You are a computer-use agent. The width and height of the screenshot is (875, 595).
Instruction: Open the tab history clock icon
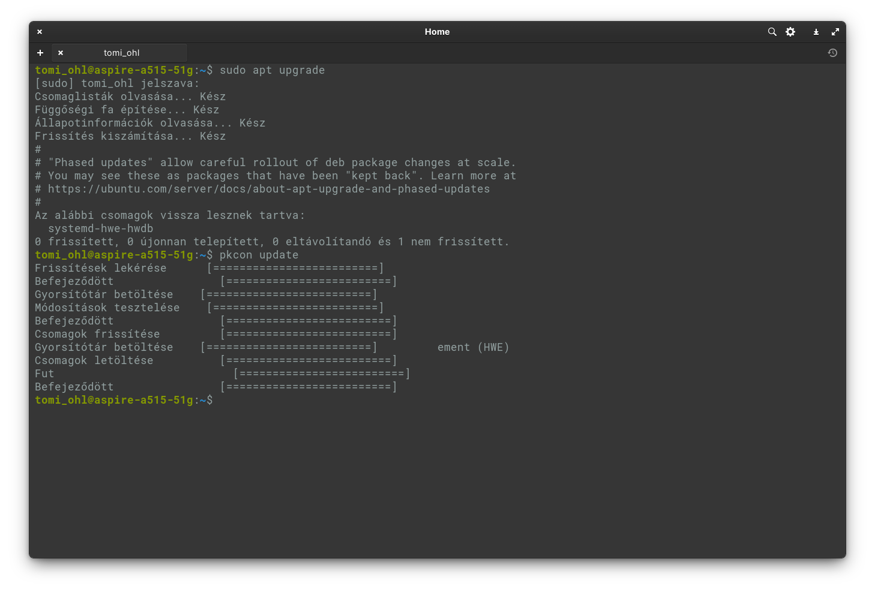(x=832, y=53)
